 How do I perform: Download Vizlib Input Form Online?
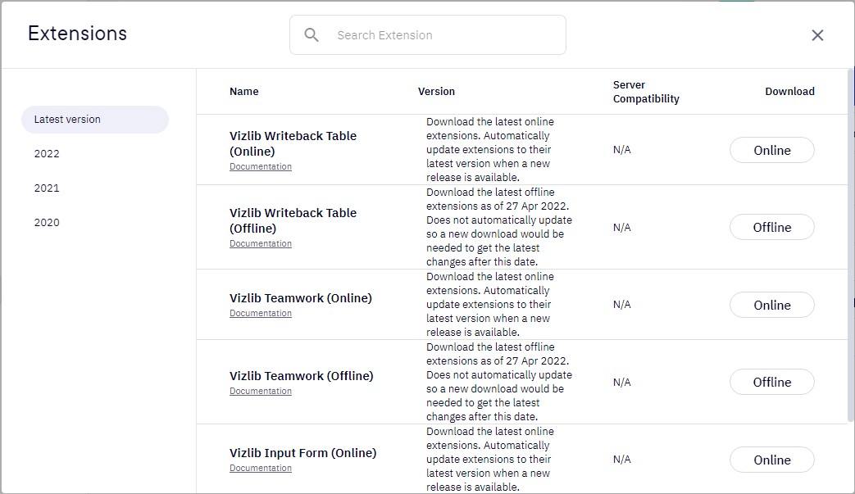point(771,460)
